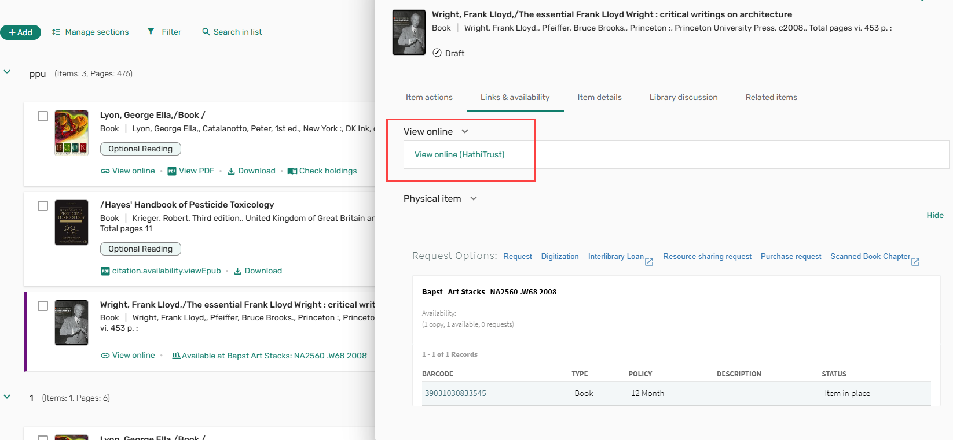Click the Frank Lloyd Wright detail cover image
Viewport: 953px width, 440px height.
point(409,32)
